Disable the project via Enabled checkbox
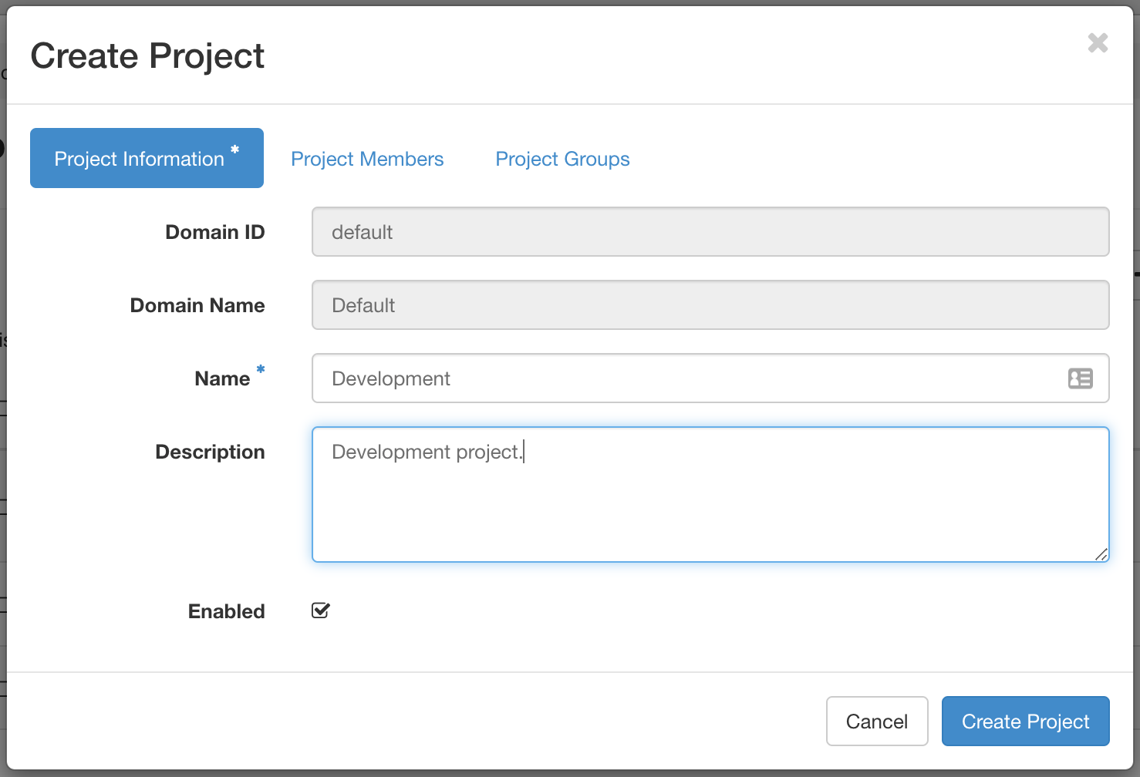This screenshot has height=777, width=1140. tap(320, 610)
